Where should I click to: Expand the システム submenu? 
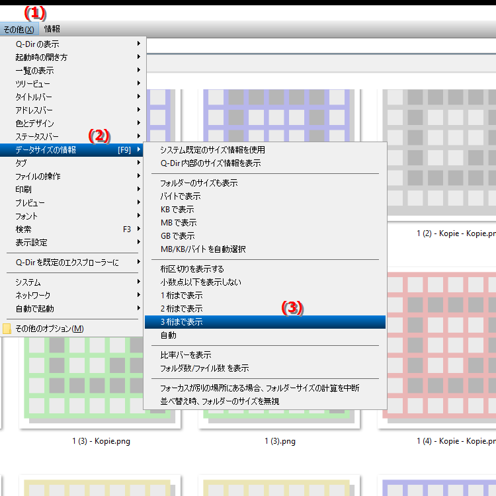click(73, 282)
